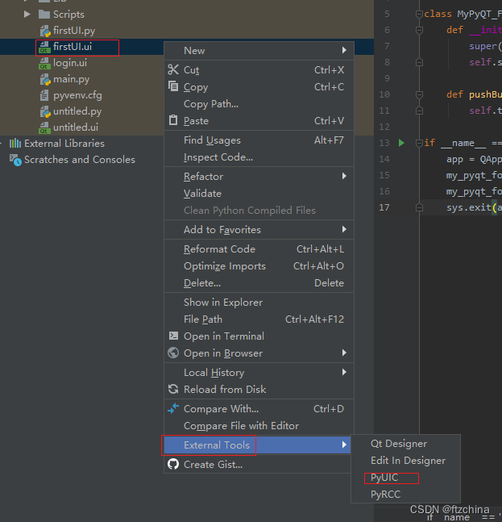Click the green run arrow at line 13
The image size is (502, 522).
(x=401, y=143)
